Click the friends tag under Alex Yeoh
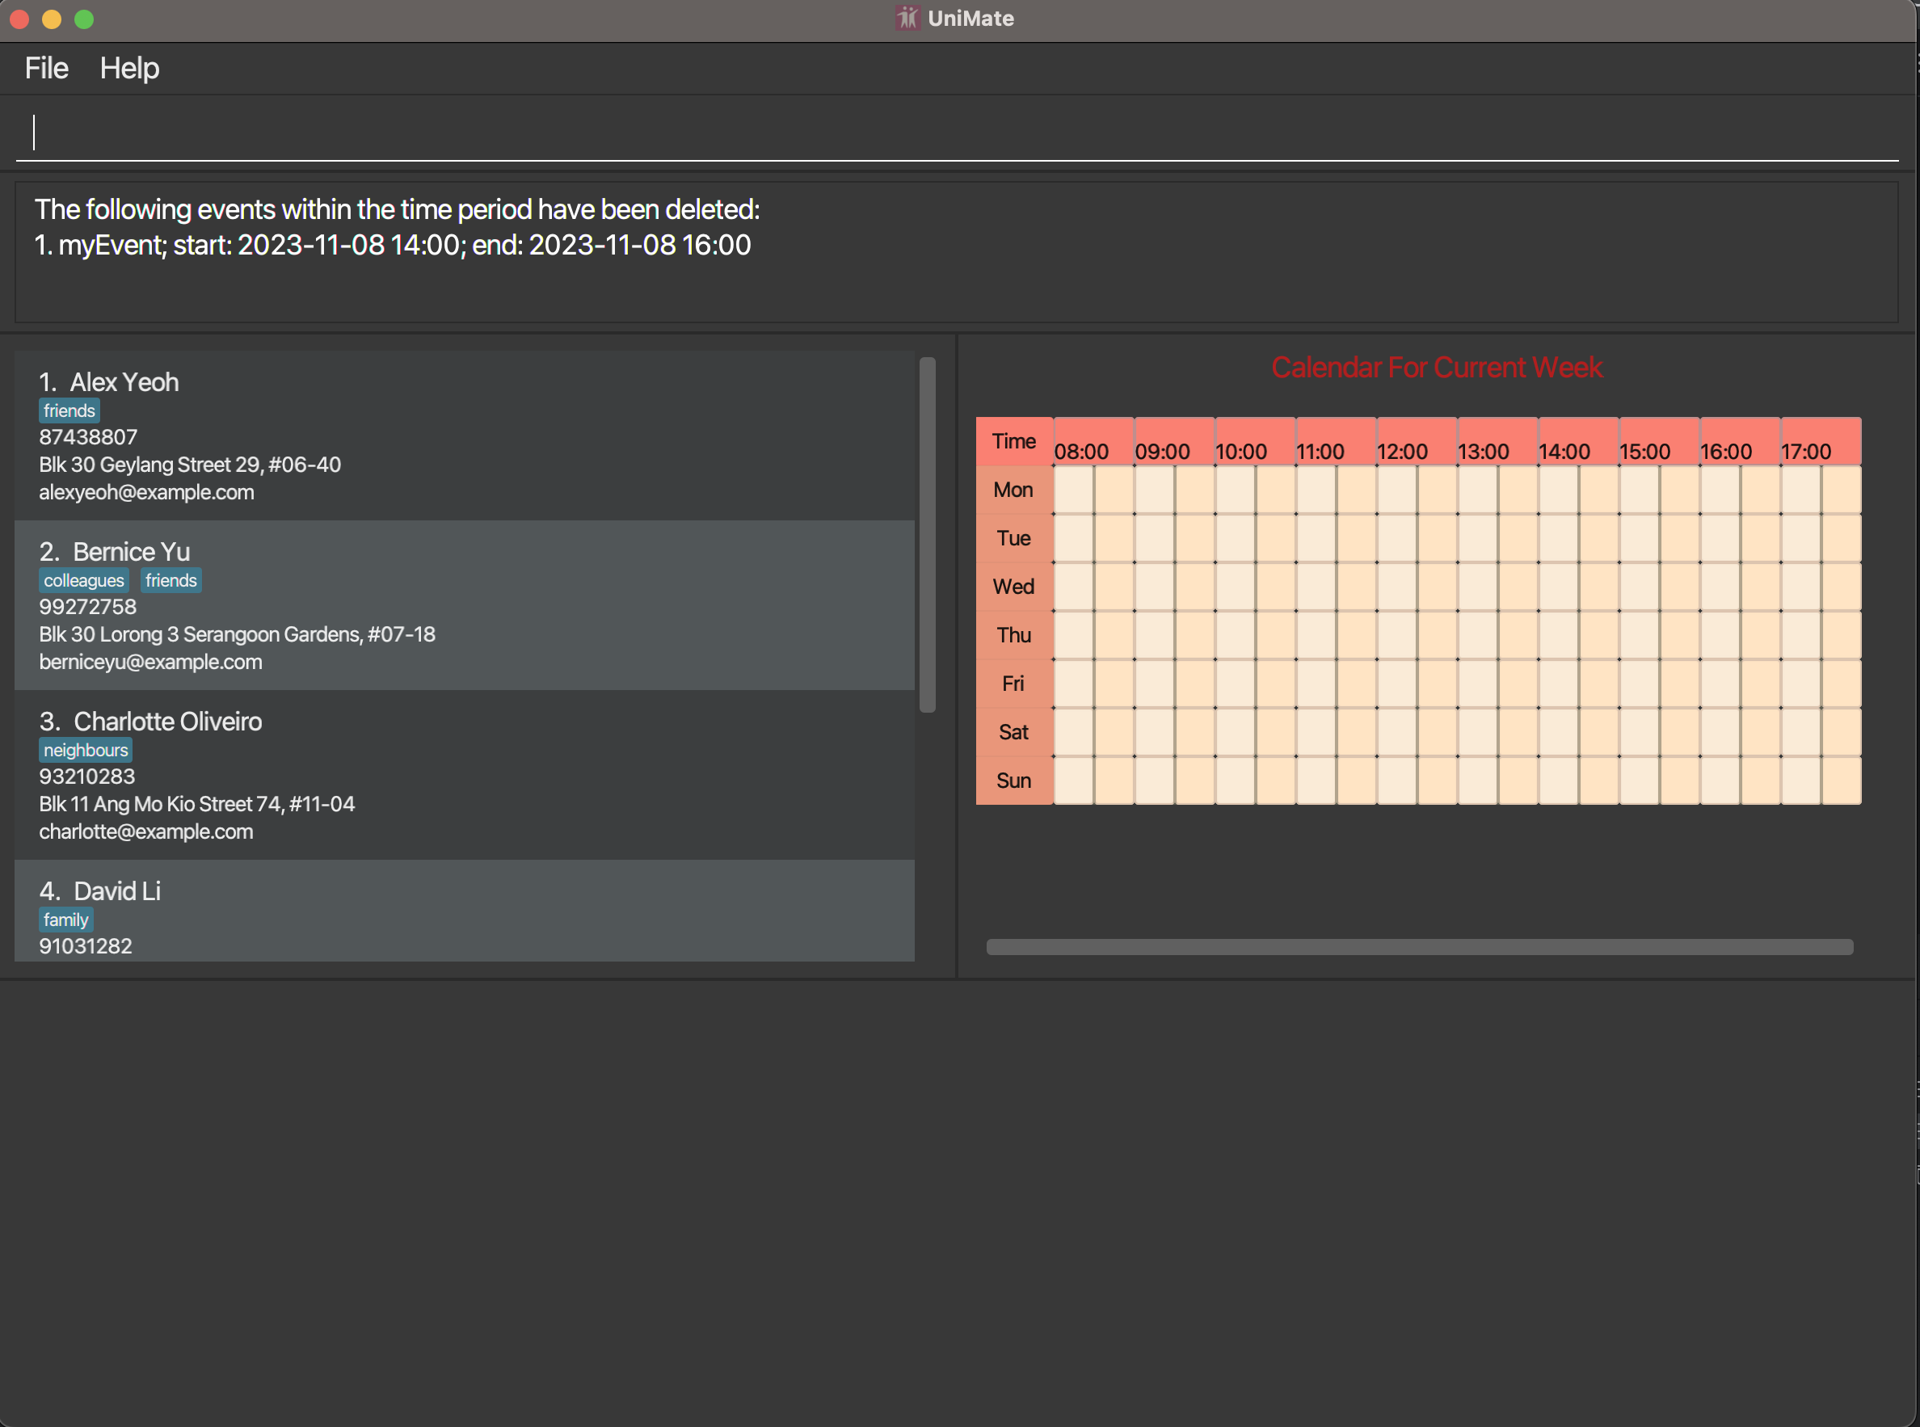Screen dimensions: 1920x1427 (69, 410)
